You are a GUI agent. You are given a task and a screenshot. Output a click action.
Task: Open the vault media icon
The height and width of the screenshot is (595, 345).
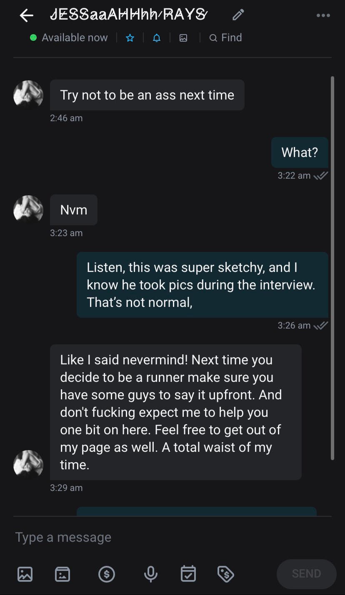pyautogui.click(x=62, y=574)
